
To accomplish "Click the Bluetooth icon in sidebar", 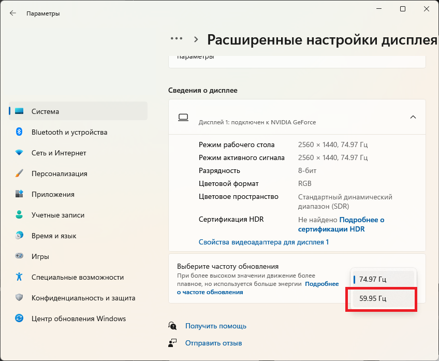I will coord(19,132).
